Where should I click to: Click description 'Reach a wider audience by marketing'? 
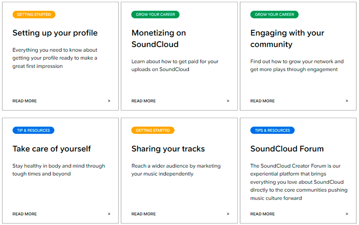click(x=176, y=166)
